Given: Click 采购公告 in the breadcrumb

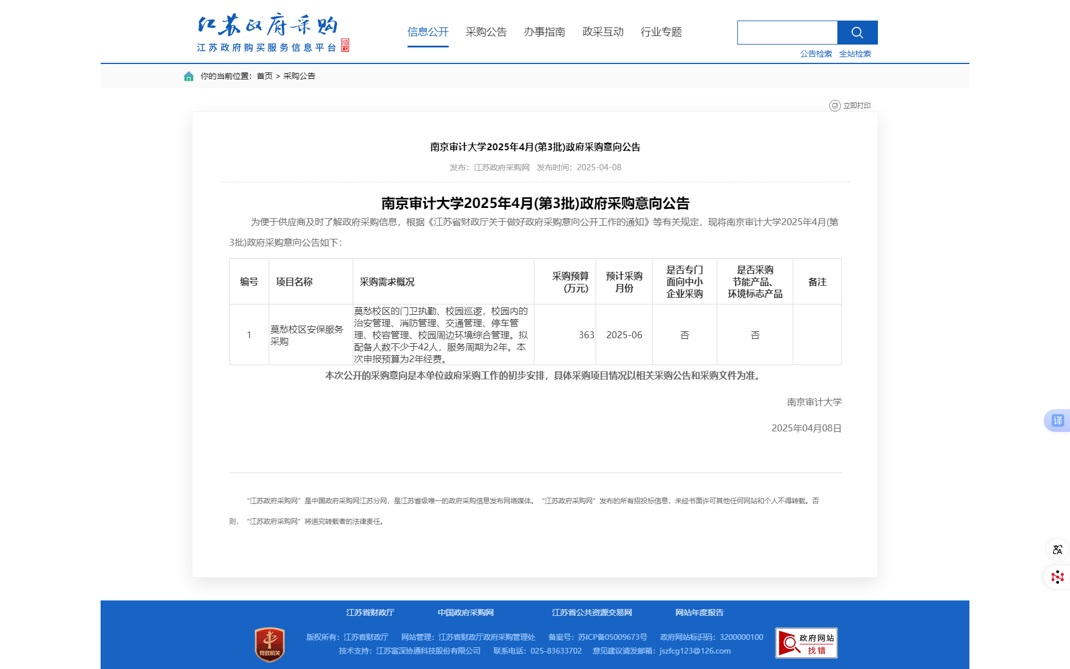Looking at the screenshot, I should 300,76.
